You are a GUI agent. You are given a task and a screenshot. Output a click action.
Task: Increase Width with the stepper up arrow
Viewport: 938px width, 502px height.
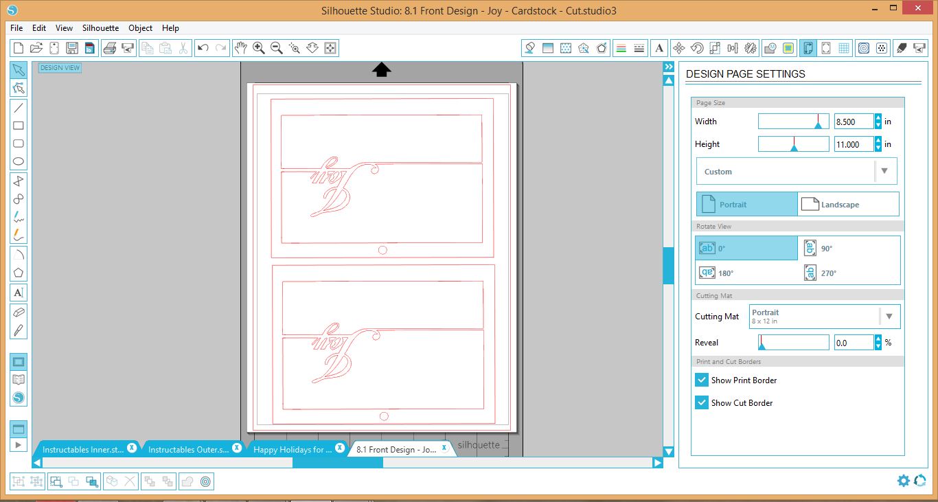click(x=878, y=117)
